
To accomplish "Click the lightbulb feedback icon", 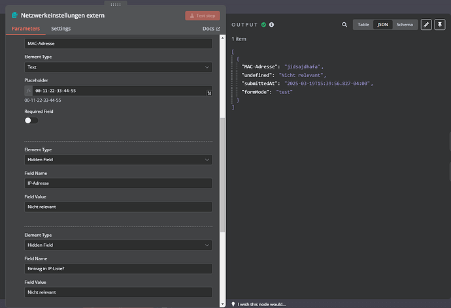I will [233, 304].
